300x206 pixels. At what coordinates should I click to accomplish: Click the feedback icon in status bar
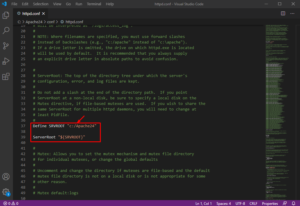[285, 203]
